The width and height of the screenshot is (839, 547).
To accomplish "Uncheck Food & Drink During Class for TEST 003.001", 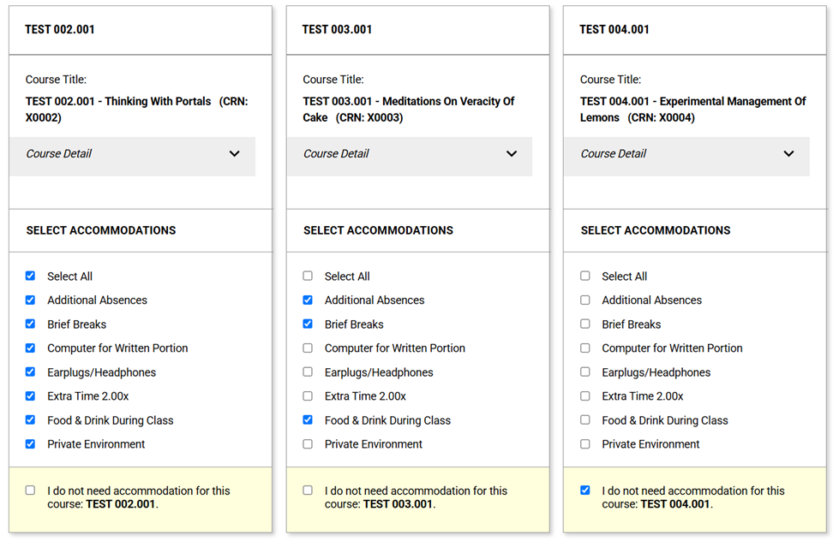I will click(x=308, y=419).
